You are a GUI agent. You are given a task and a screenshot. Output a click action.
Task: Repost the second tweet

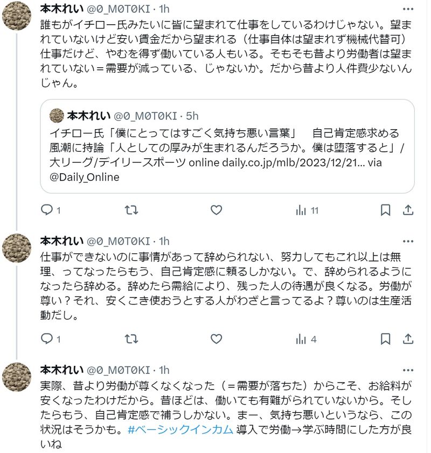(x=131, y=339)
